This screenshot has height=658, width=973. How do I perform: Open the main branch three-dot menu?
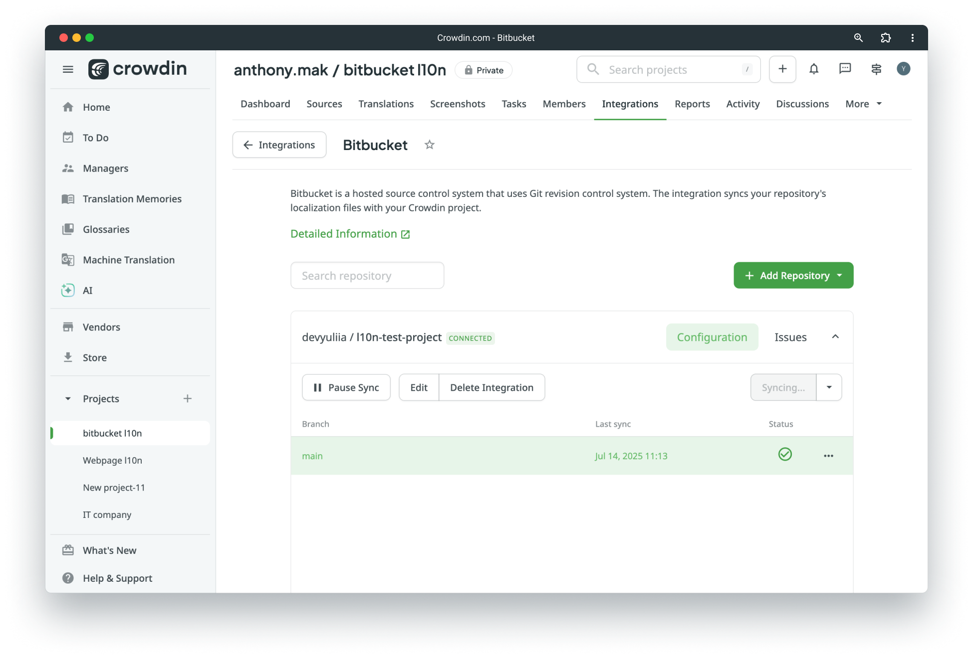pos(828,456)
